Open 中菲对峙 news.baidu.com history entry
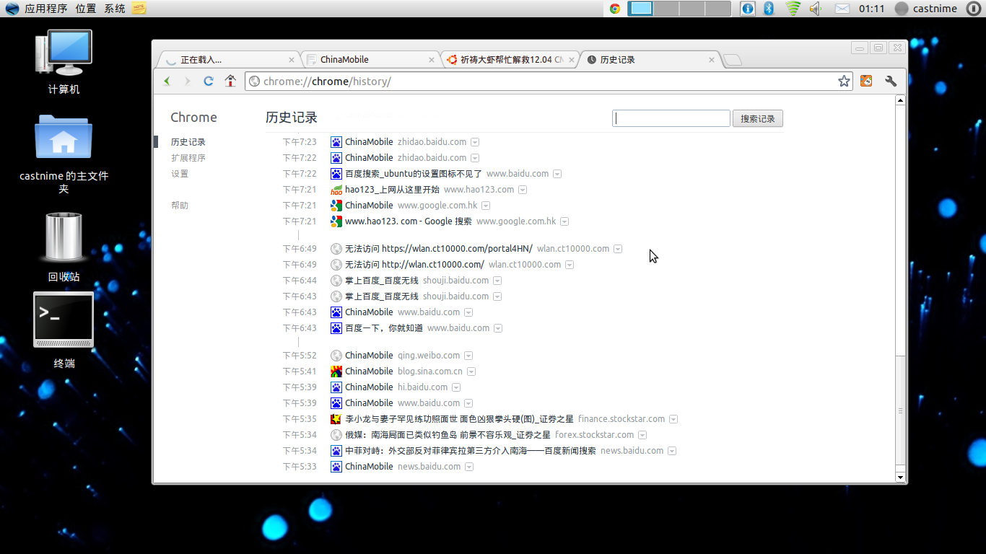 coord(471,451)
